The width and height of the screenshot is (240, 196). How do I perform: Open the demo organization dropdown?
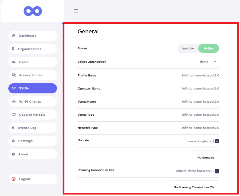point(204,62)
